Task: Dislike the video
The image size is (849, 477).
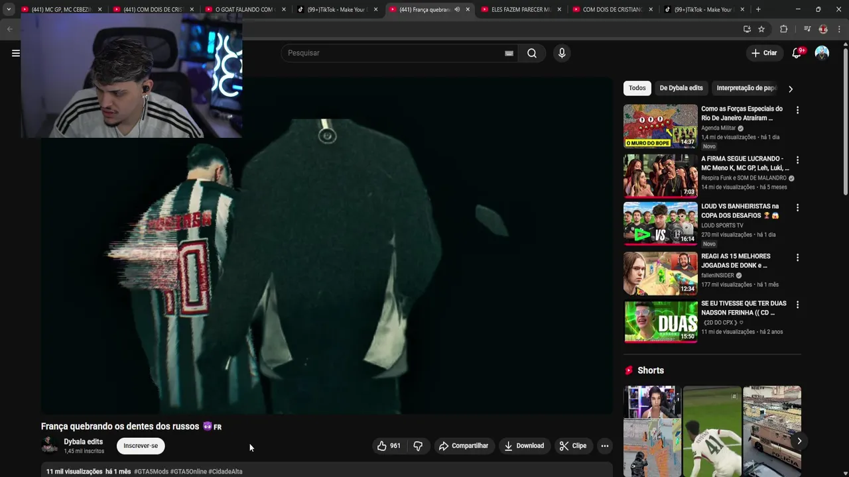Action: click(418, 446)
